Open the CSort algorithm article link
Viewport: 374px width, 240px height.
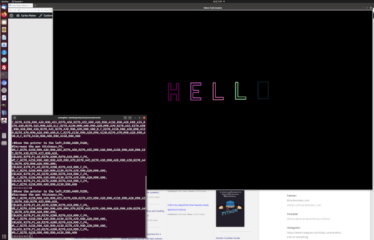click(188, 207)
